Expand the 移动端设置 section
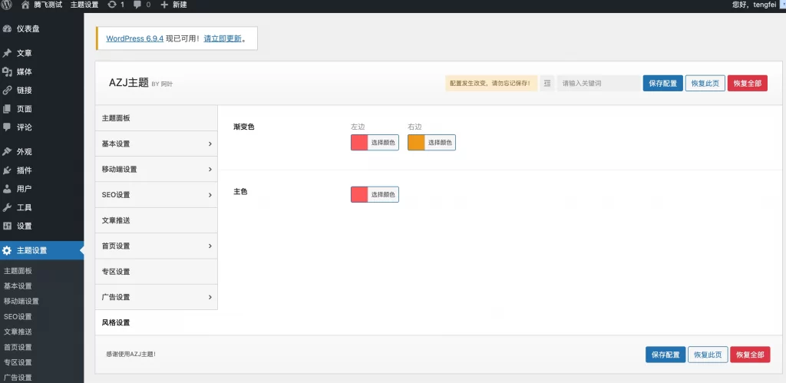This screenshot has height=383, width=786. click(157, 169)
